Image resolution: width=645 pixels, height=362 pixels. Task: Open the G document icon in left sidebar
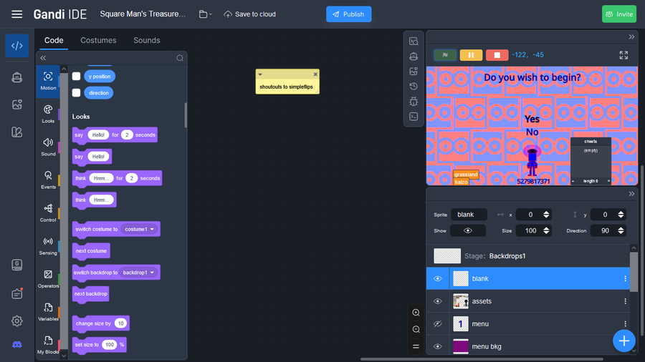17,265
